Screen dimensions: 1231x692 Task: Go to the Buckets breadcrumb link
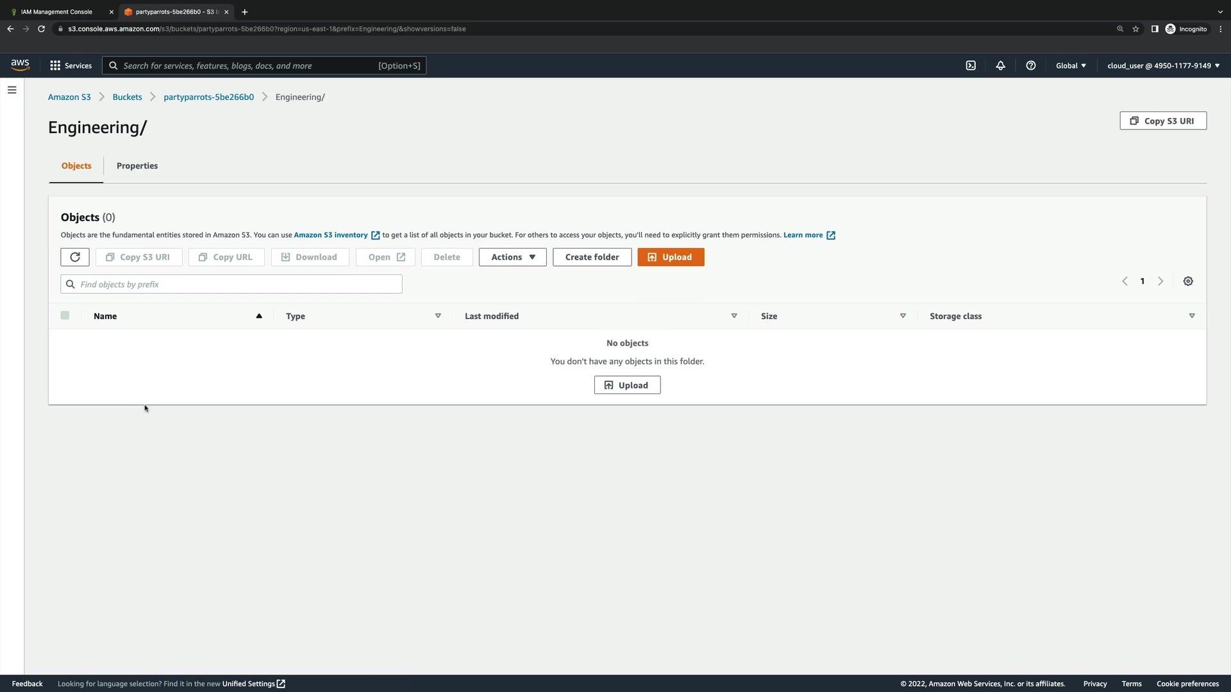(127, 97)
